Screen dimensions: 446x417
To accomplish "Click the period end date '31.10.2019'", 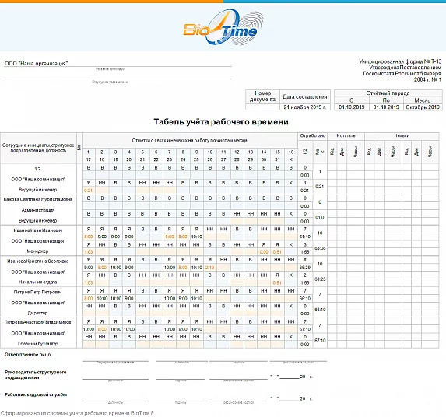I will point(386,107).
